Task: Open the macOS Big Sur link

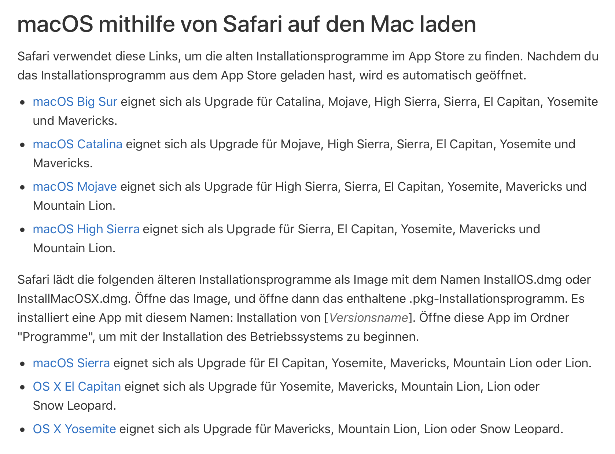Action: [75, 102]
